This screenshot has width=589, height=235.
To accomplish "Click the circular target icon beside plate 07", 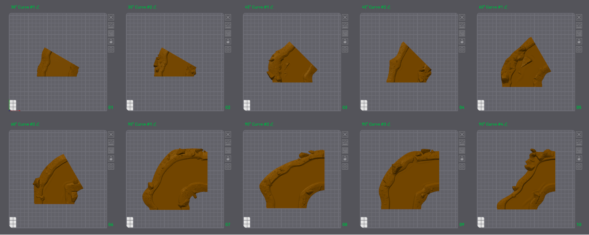I will (x=228, y=167).
